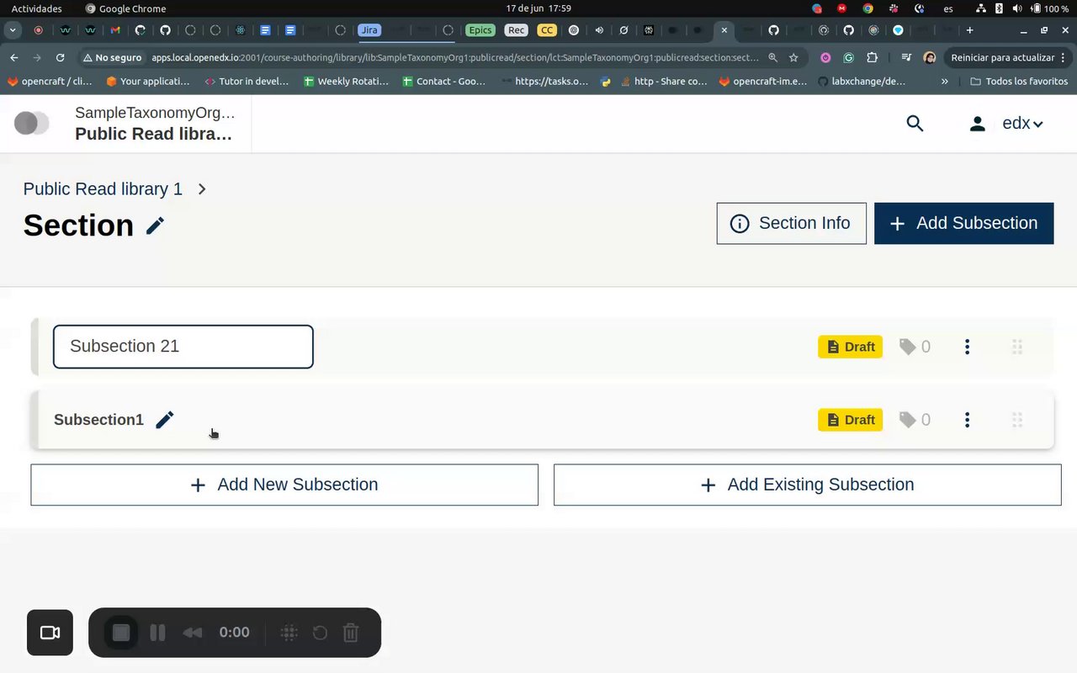Expand the bookmarks overflow chevron
Image resolution: width=1077 pixels, height=673 pixels.
pyautogui.click(x=945, y=82)
